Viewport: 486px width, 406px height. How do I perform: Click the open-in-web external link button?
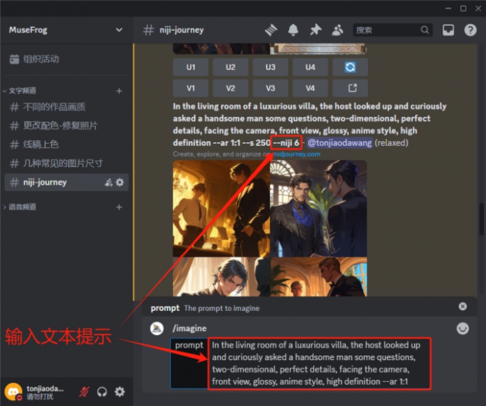click(350, 88)
